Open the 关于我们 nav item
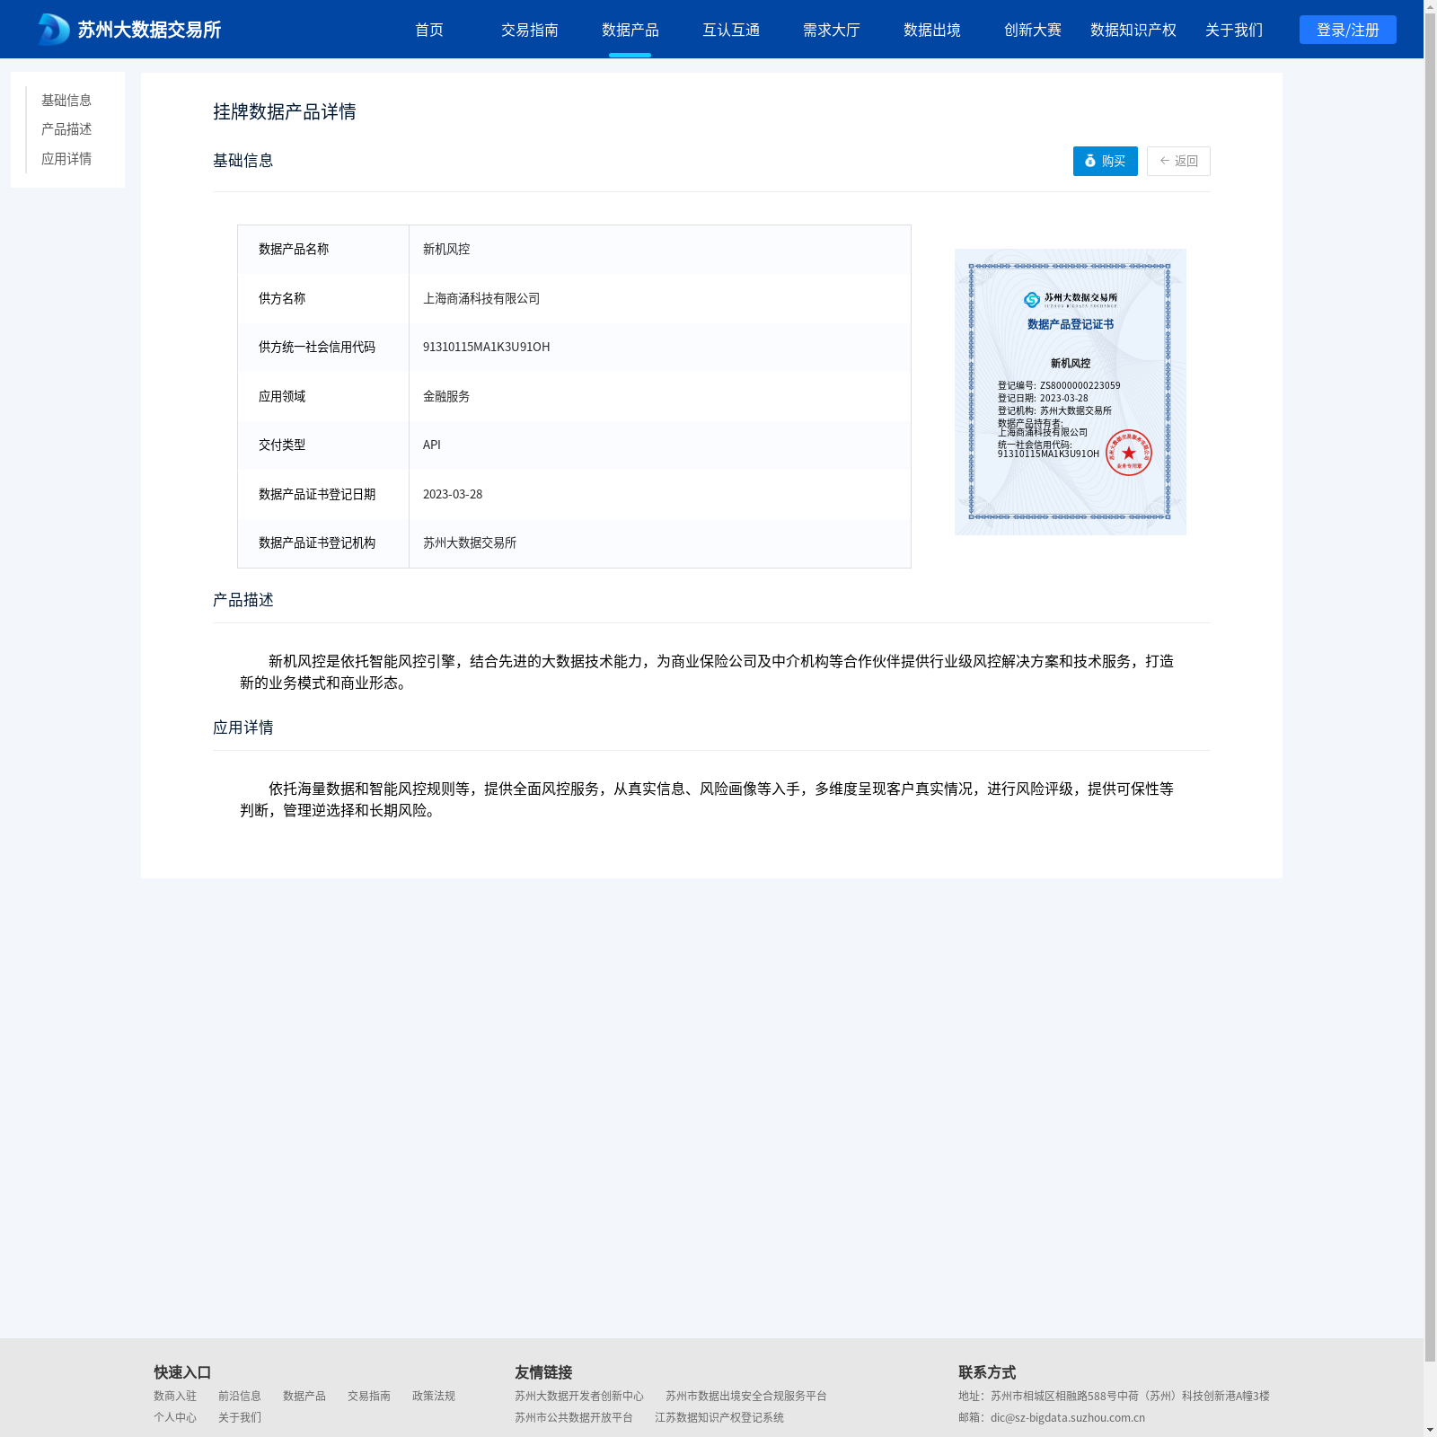The image size is (1437, 1437). coord(1234,30)
